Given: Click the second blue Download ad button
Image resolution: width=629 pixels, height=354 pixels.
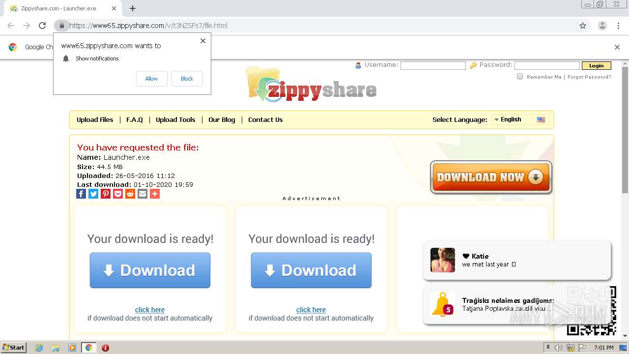Looking at the screenshot, I should tap(311, 270).
